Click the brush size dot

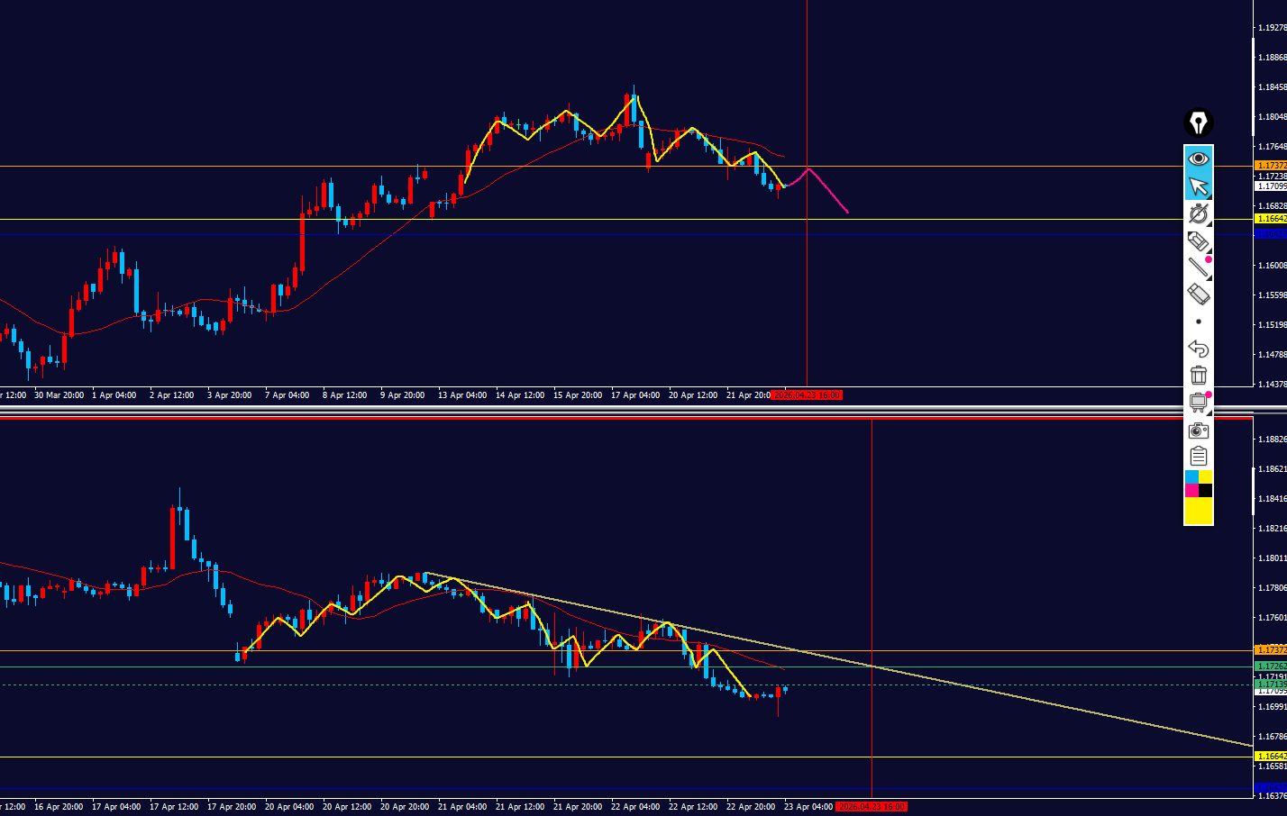pos(1198,322)
